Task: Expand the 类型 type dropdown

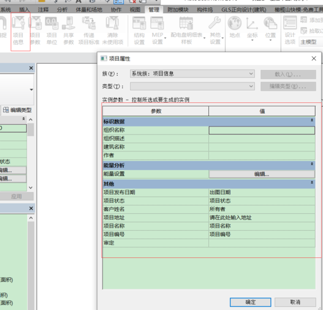Action: click(192, 86)
